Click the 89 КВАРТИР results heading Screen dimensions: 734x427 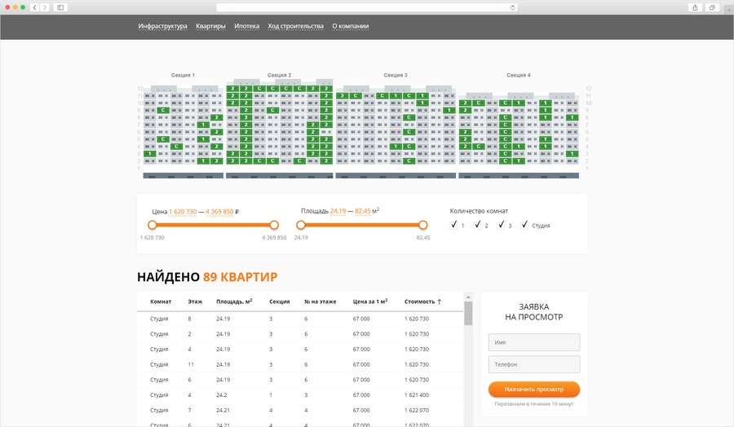tap(240, 277)
